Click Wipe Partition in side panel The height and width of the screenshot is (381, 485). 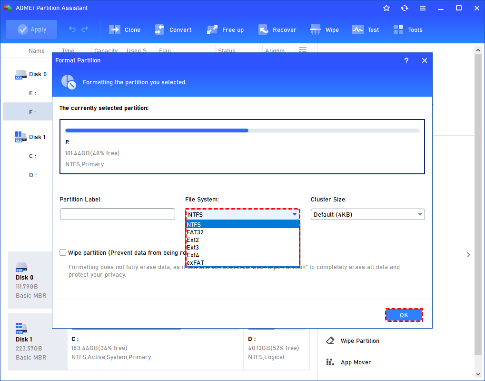[x=360, y=341]
